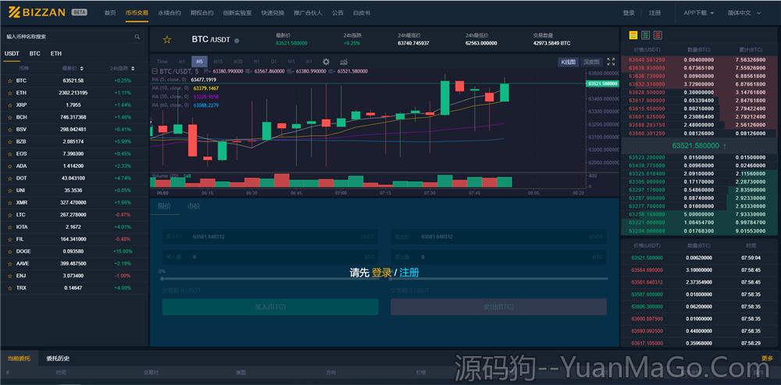Viewport: 781px width, 385px height.
Task: Open chart indicators icon
Action: [344, 62]
